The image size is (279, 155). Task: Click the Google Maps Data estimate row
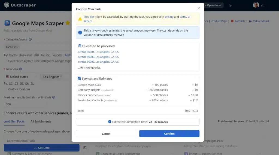(138, 85)
